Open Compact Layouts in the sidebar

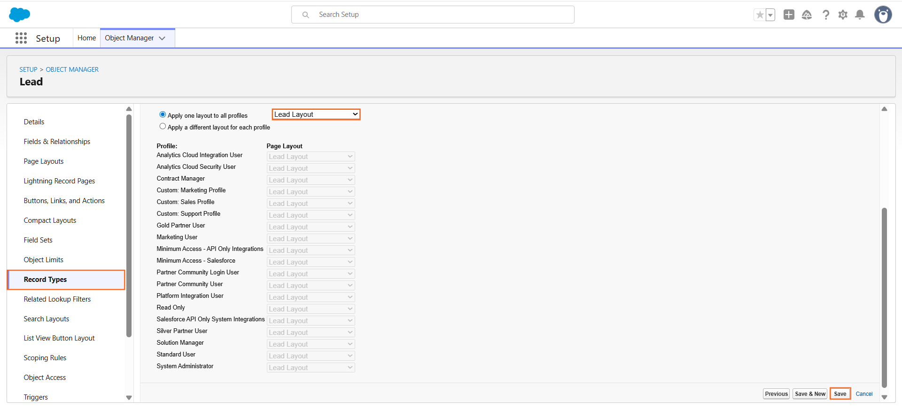tap(50, 220)
